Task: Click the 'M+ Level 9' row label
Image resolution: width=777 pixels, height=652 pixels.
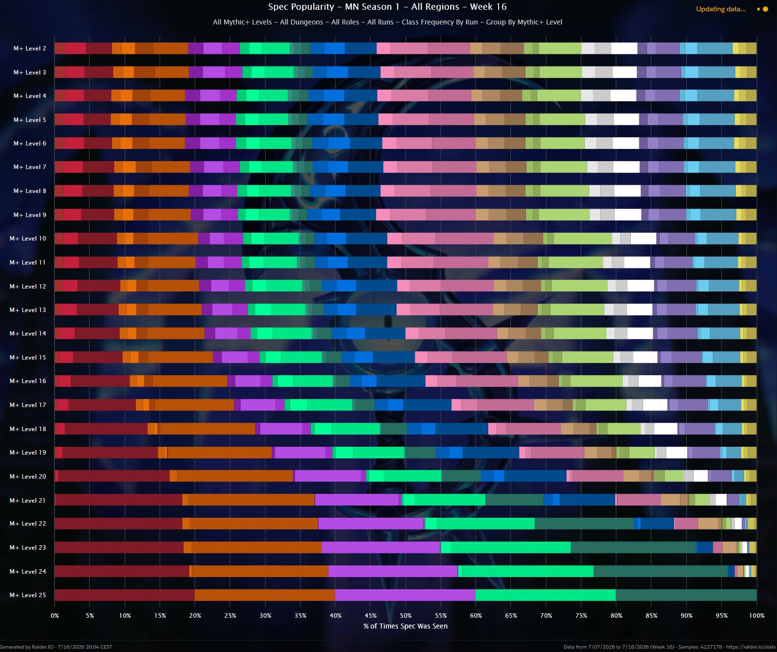Action: pos(30,215)
